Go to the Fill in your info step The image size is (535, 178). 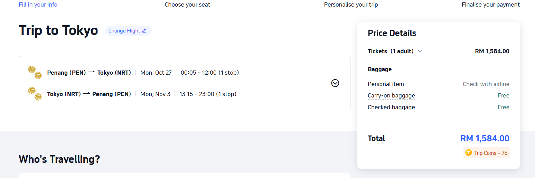coord(38,4)
